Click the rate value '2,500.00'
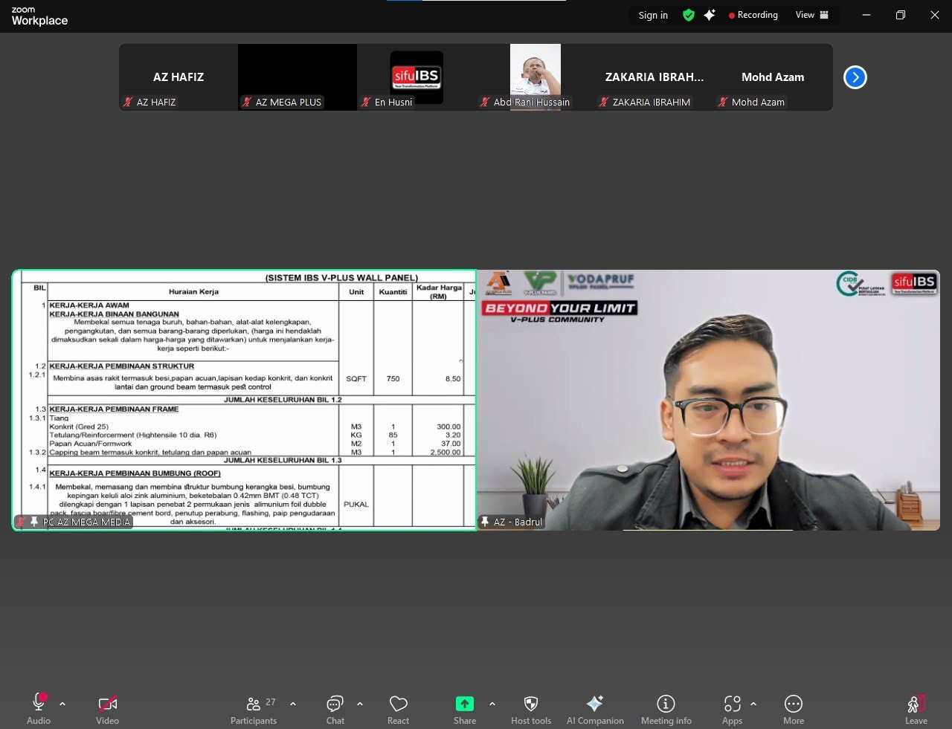 pyautogui.click(x=446, y=453)
